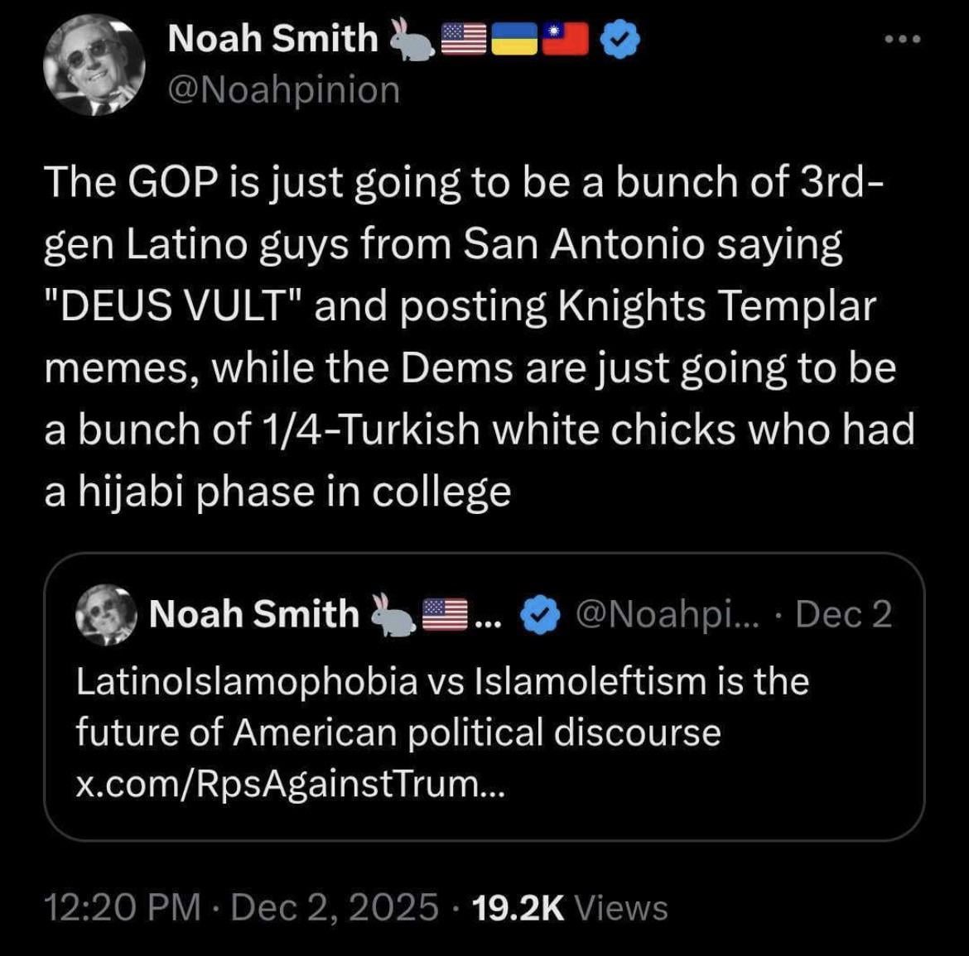This screenshot has width=969, height=956.
Task: Click the Taiwan flag emoji in header
Action: point(566,39)
